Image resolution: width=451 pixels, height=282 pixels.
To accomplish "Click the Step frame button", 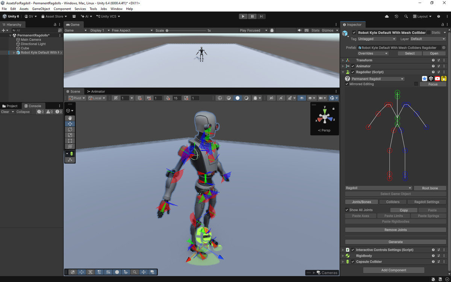I will [261, 17].
